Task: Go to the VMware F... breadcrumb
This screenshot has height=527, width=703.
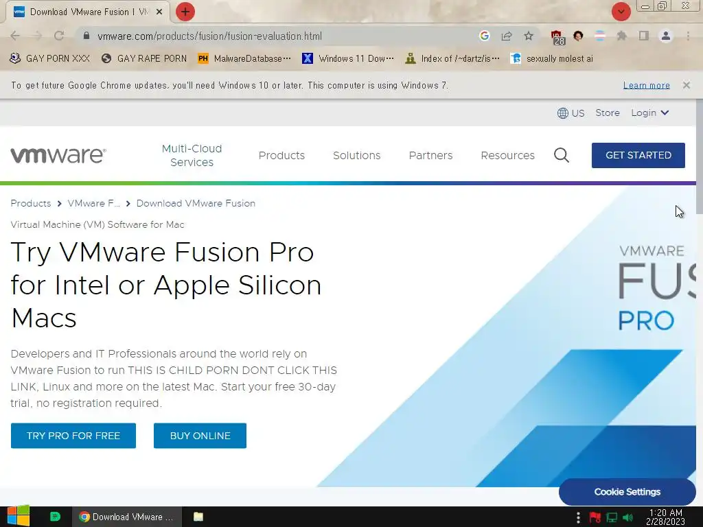Action: tap(93, 203)
